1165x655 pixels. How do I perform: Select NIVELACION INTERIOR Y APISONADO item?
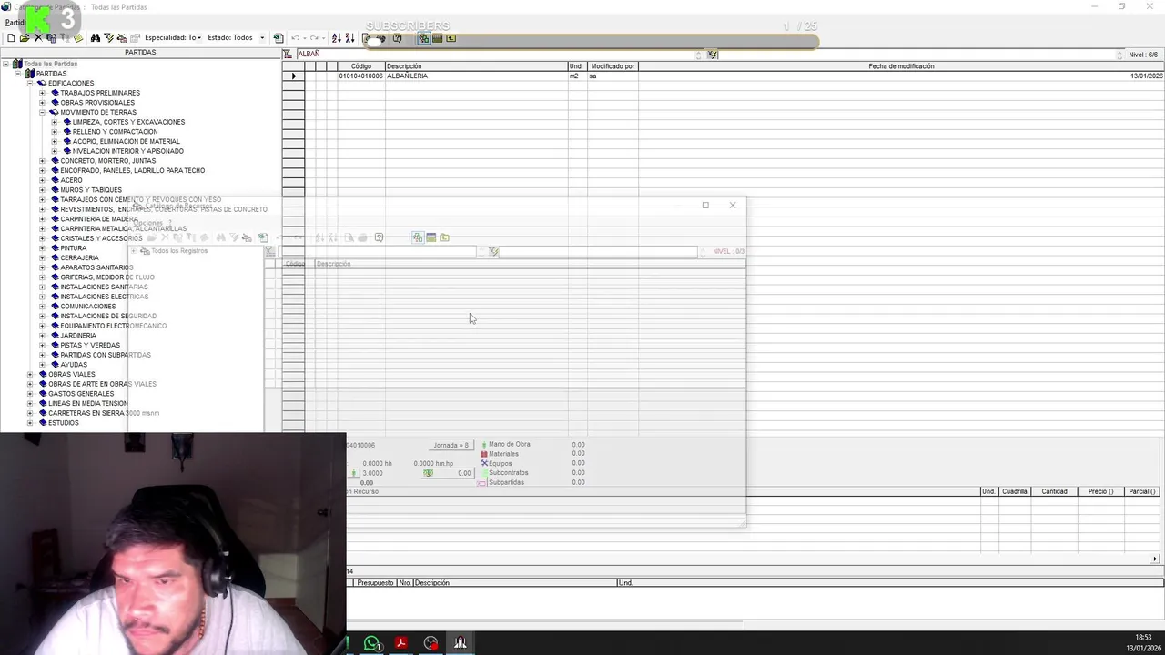pyautogui.click(x=128, y=151)
